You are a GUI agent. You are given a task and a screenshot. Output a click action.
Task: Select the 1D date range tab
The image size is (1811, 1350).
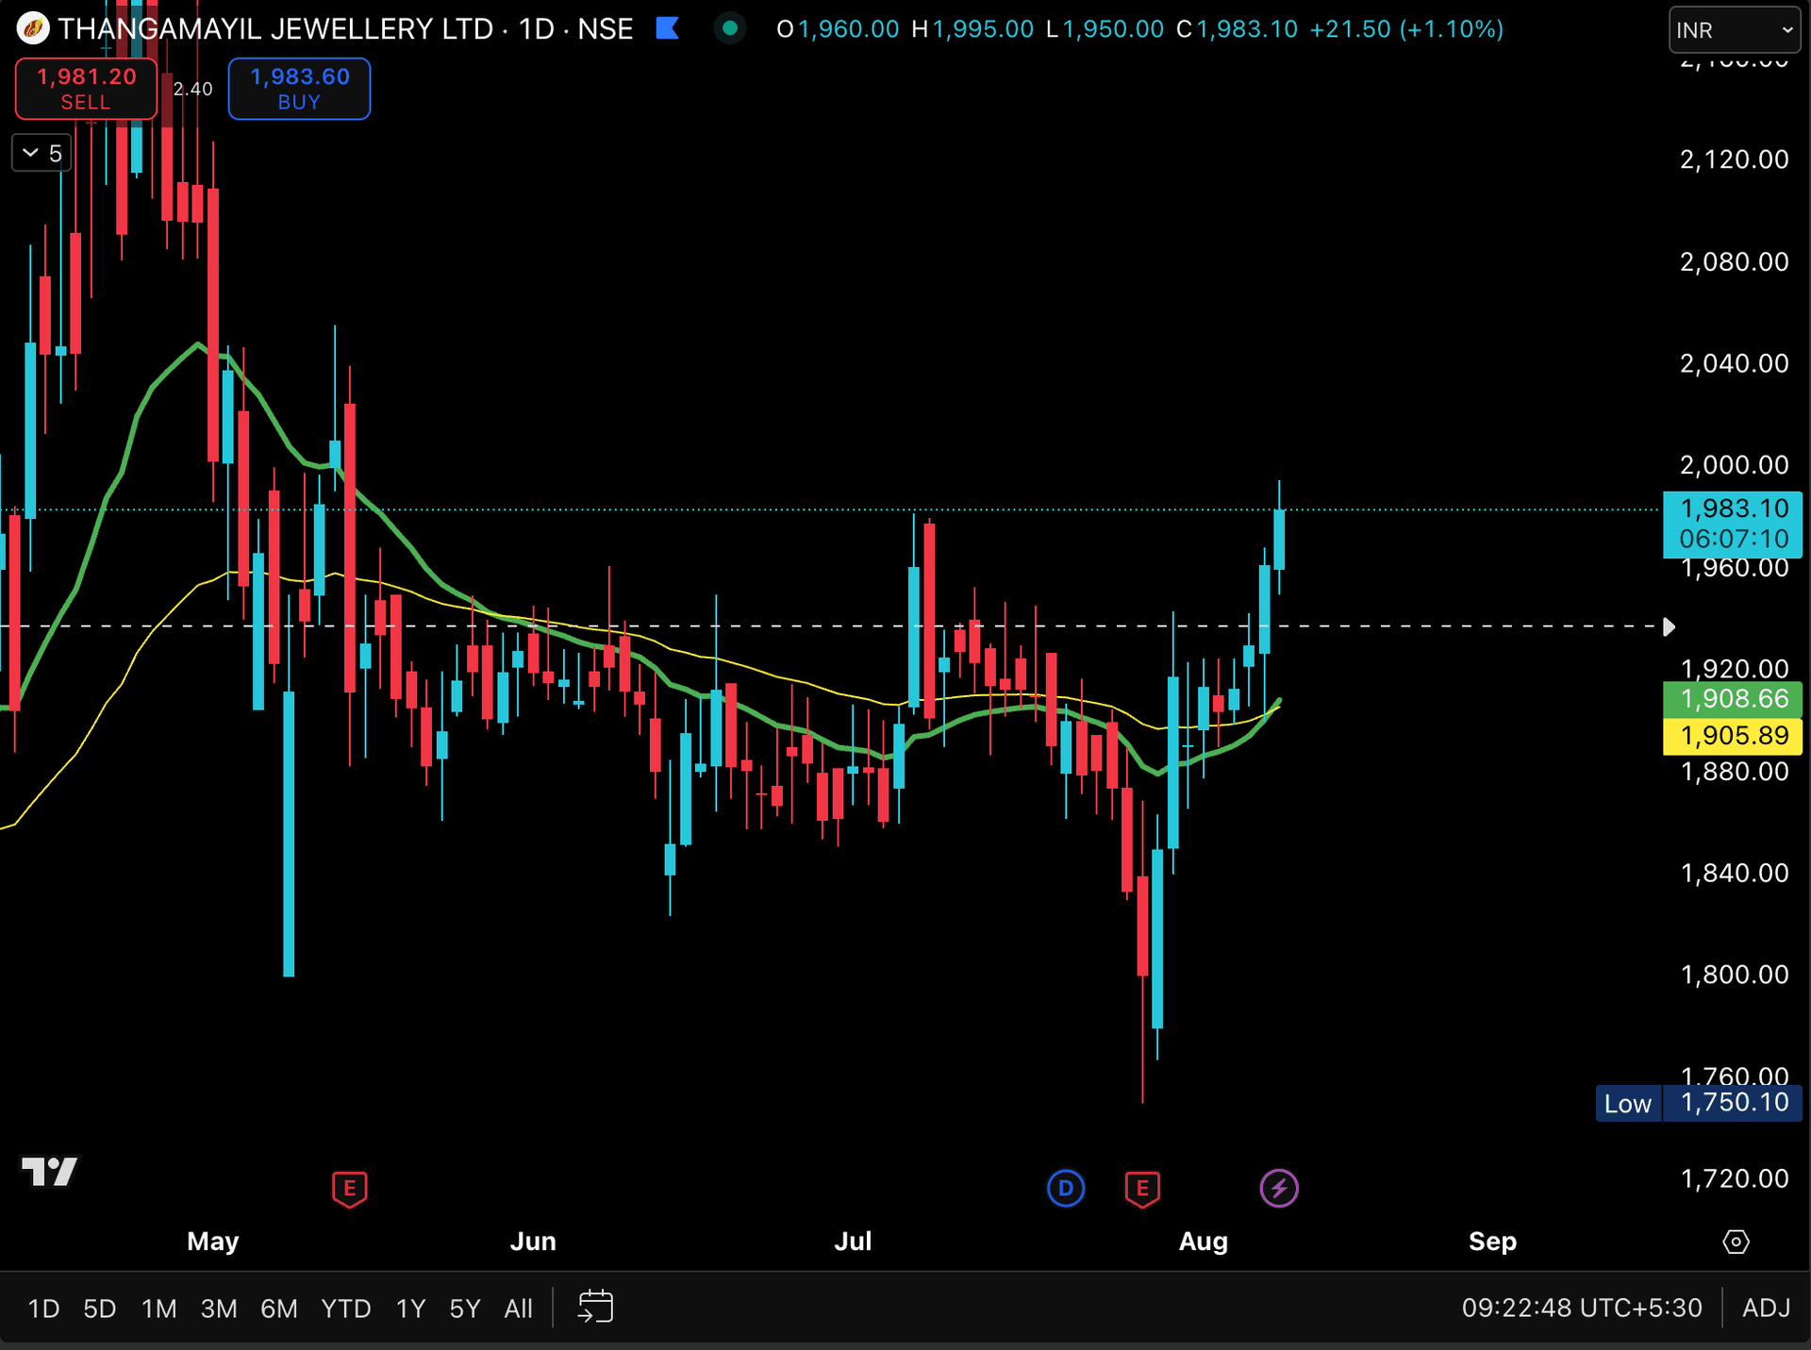tap(43, 1308)
